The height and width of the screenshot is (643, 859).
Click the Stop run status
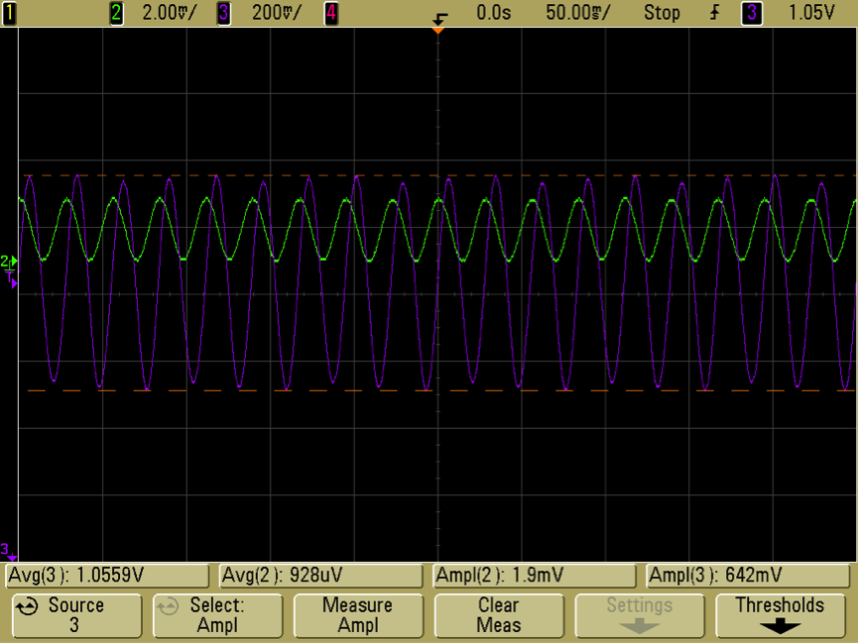pos(662,13)
